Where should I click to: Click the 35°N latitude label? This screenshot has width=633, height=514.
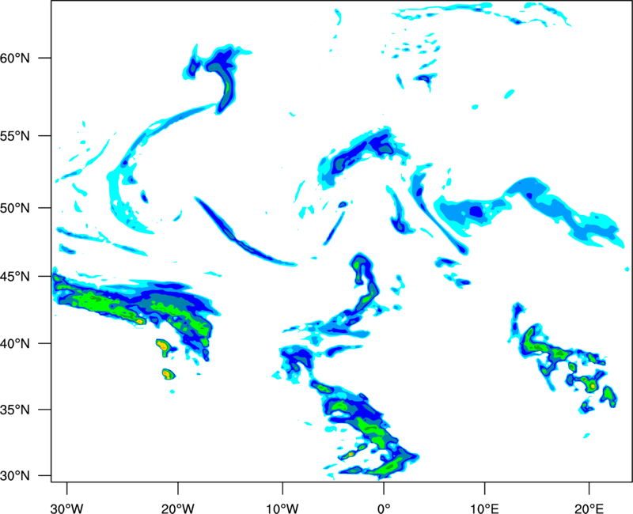(15, 410)
